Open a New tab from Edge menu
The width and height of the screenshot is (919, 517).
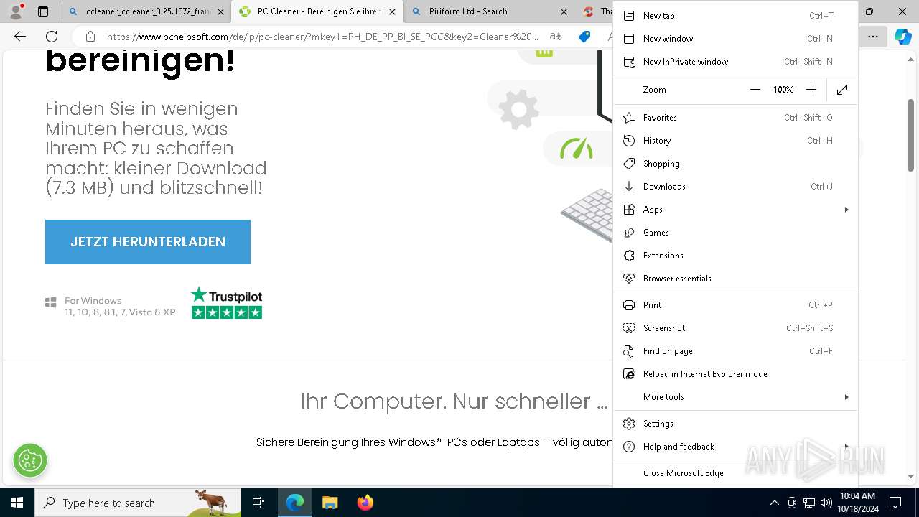pyautogui.click(x=735, y=16)
